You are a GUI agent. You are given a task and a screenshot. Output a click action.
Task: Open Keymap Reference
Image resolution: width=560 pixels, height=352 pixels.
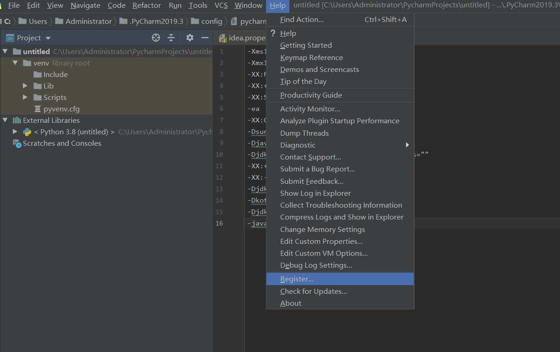pyautogui.click(x=340, y=57)
